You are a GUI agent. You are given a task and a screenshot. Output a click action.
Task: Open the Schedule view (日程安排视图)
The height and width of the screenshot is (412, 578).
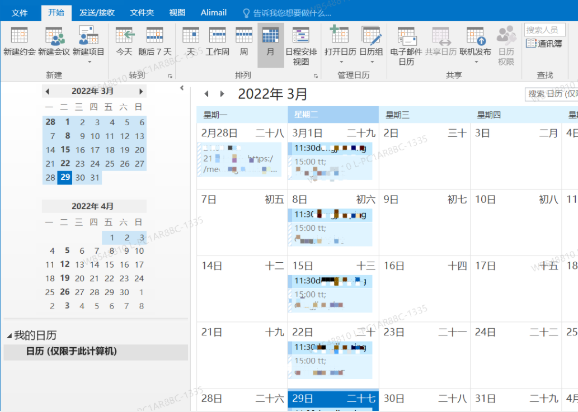(301, 46)
